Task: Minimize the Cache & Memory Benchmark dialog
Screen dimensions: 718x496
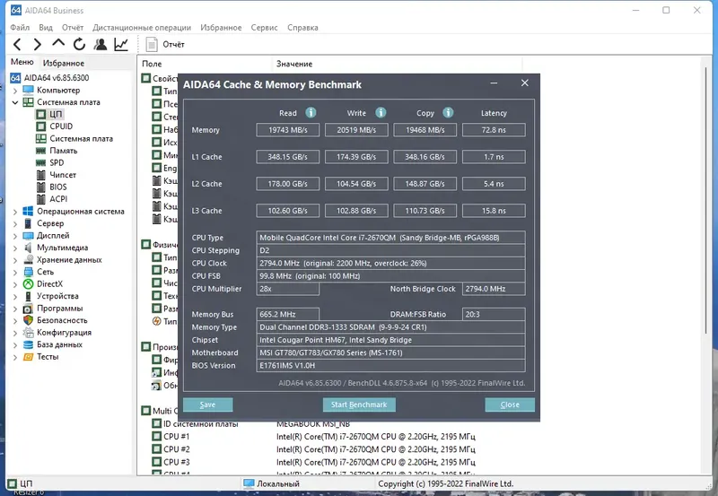Action: (x=494, y=83)
